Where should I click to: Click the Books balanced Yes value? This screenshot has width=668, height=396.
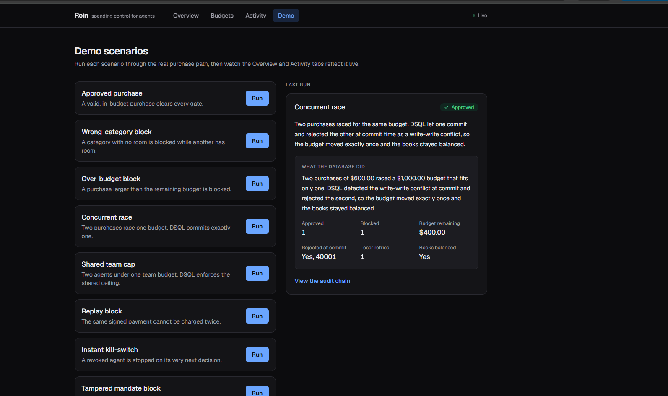pyautogui.click(x=424, y=256)
